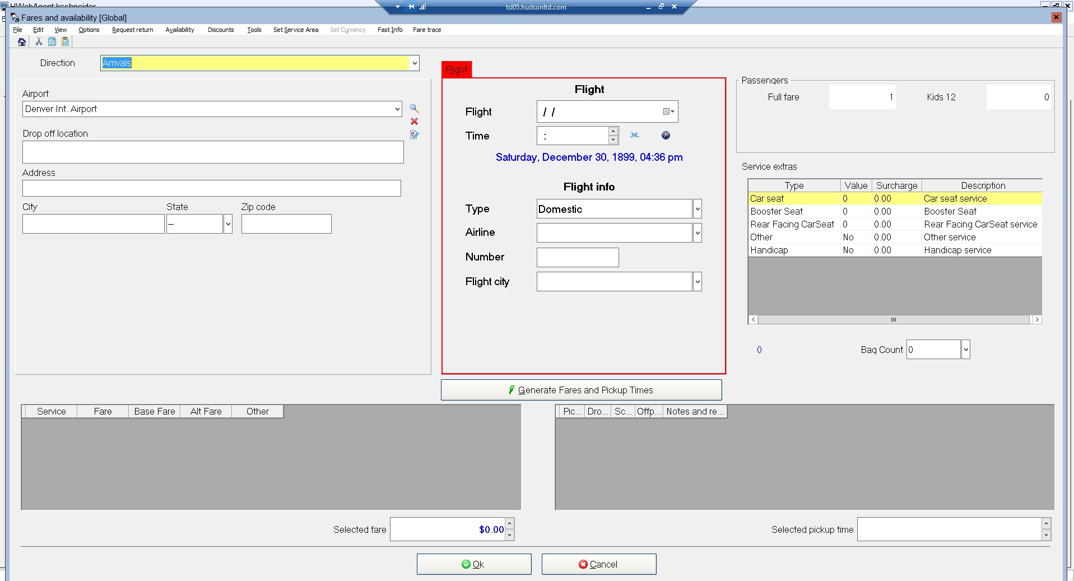Expand the Flight Type Domestic dropdown
Image resolution: width=1074 pixels, height=581 pixels.
(697, 210)
